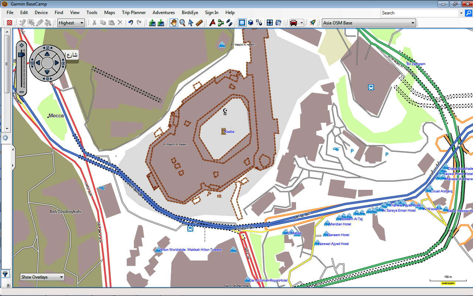The height and width of the screenshot is (296, 473).
Task: Click Hilton Worldwide Makkah Hilton Towers label
Action: tap(191, 250)
